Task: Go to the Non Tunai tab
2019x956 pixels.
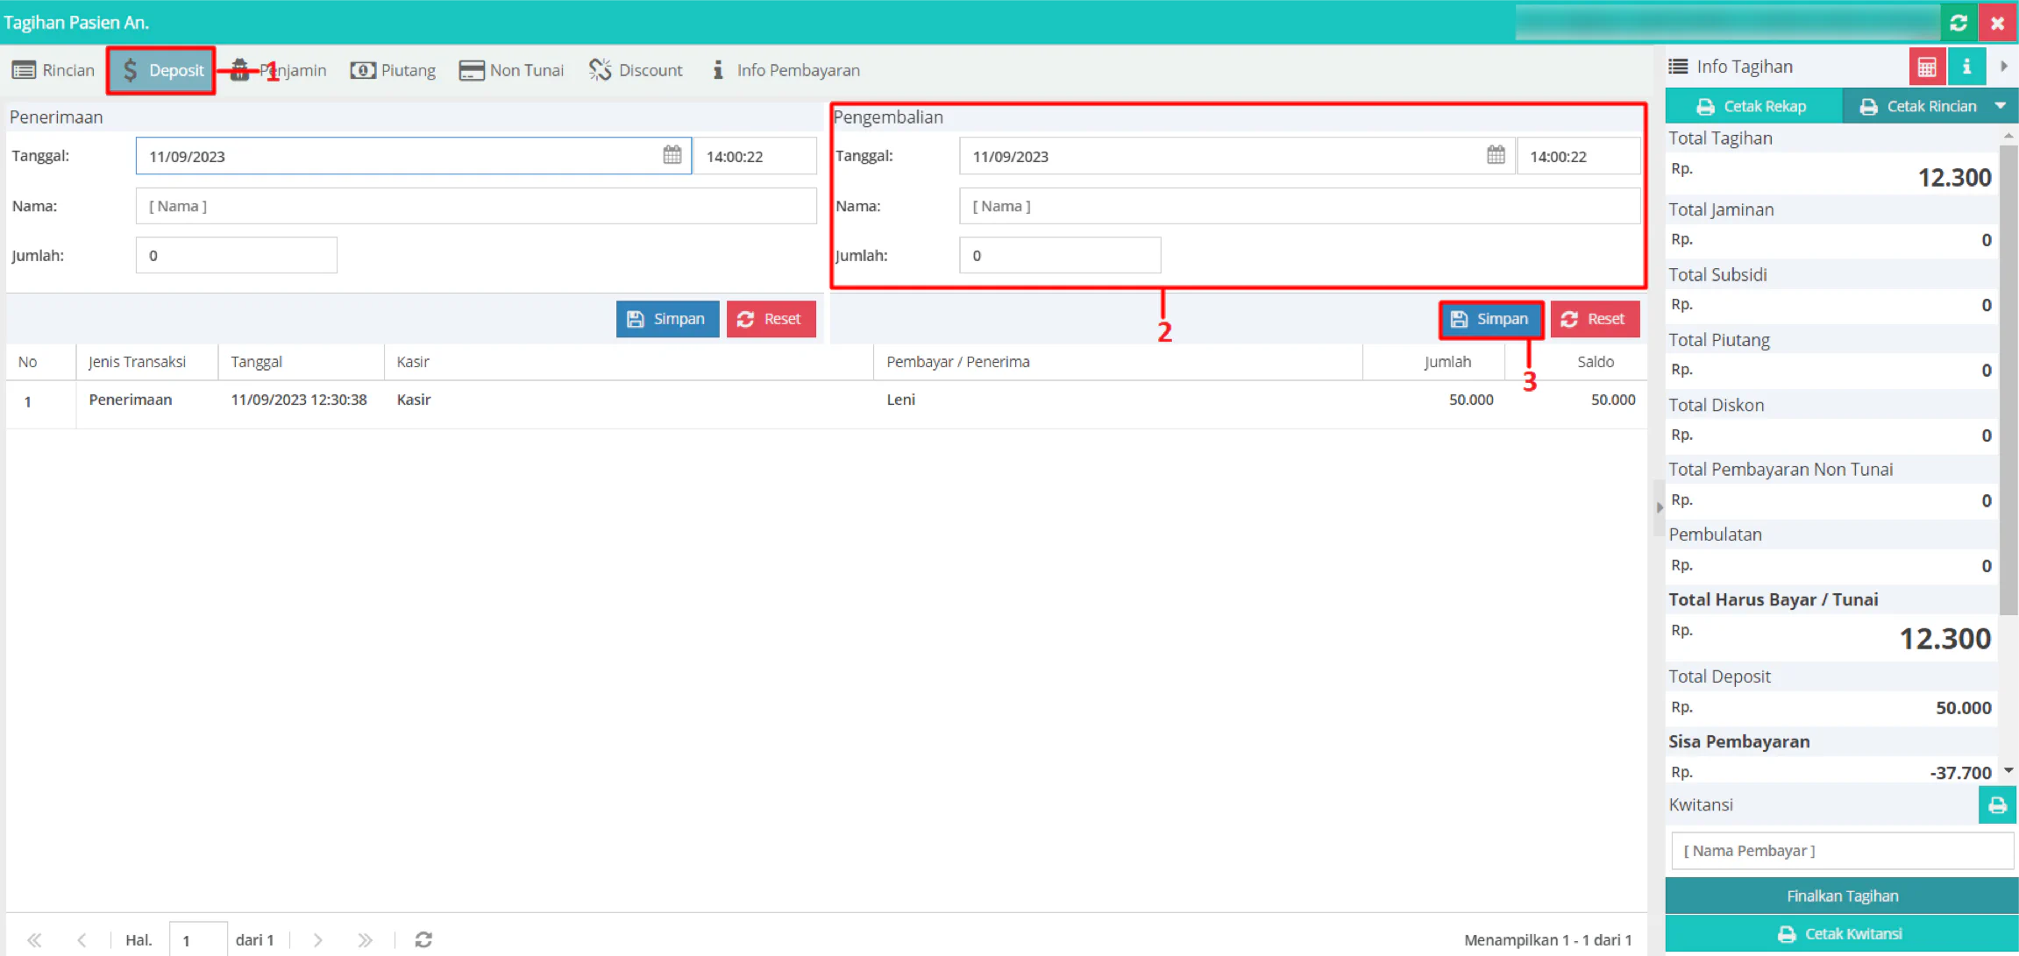Action: (512, 70)
